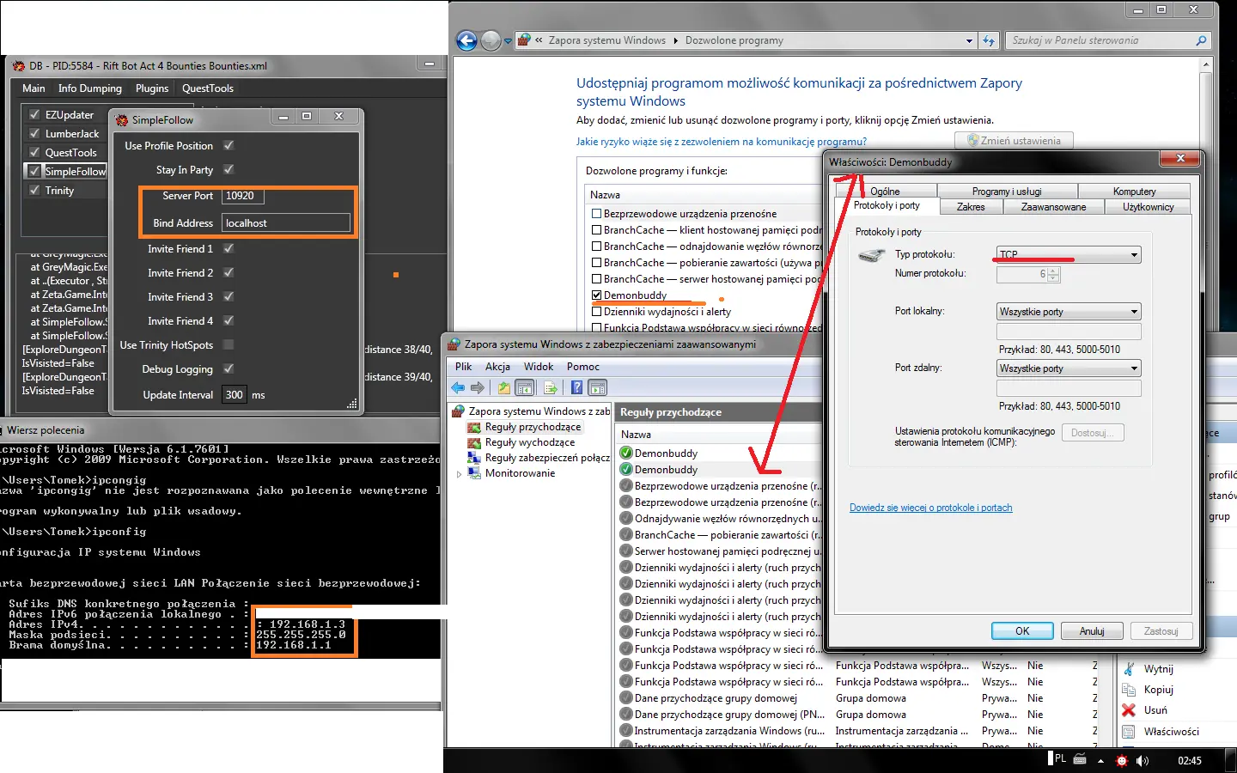This screenshot has height=773, width=1237.
Task: Click the refresh icon beside the address bar
Action: pyautogui.click(x=989, y=40)
